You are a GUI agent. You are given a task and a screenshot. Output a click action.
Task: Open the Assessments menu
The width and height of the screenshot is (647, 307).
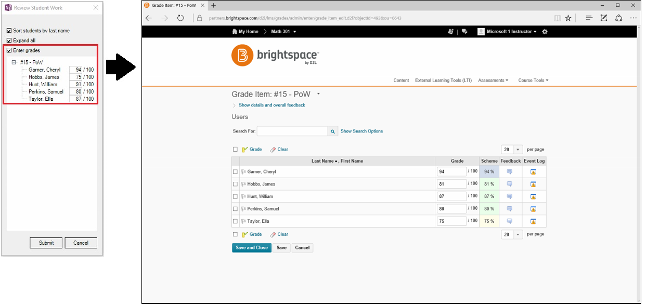493,81
